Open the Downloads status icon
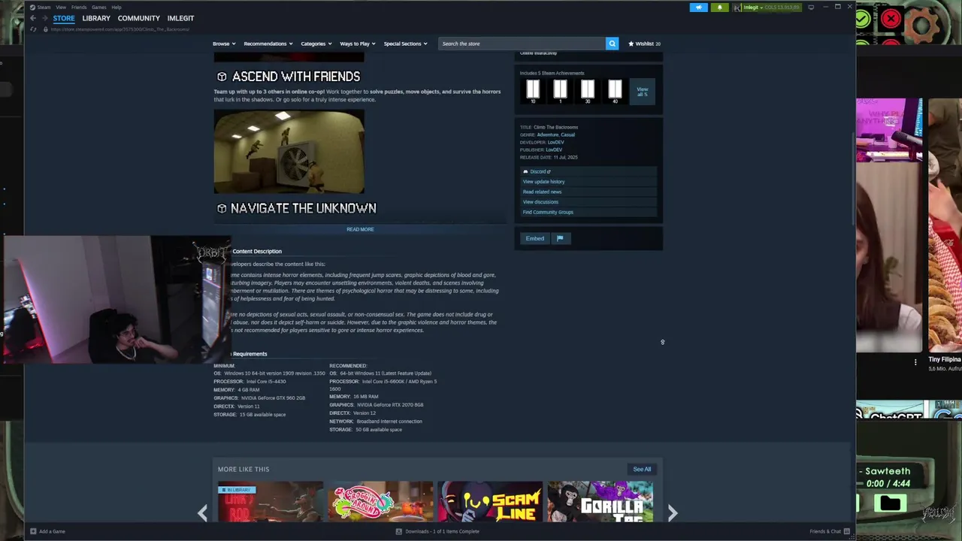962x541 pixels. coord(399,531)
